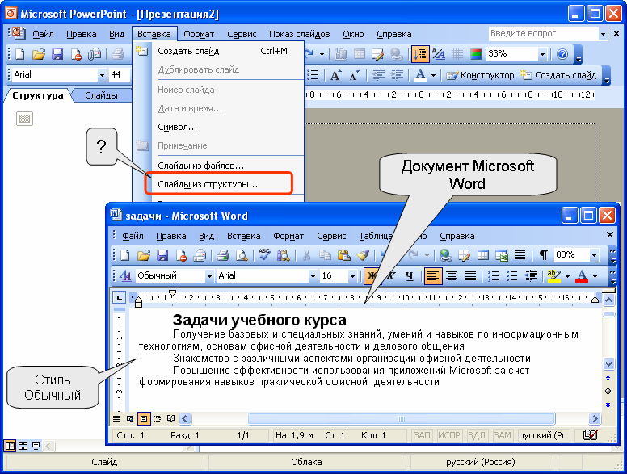Click red font color A in Word
The image size is (627, 474).
[582, 275]
